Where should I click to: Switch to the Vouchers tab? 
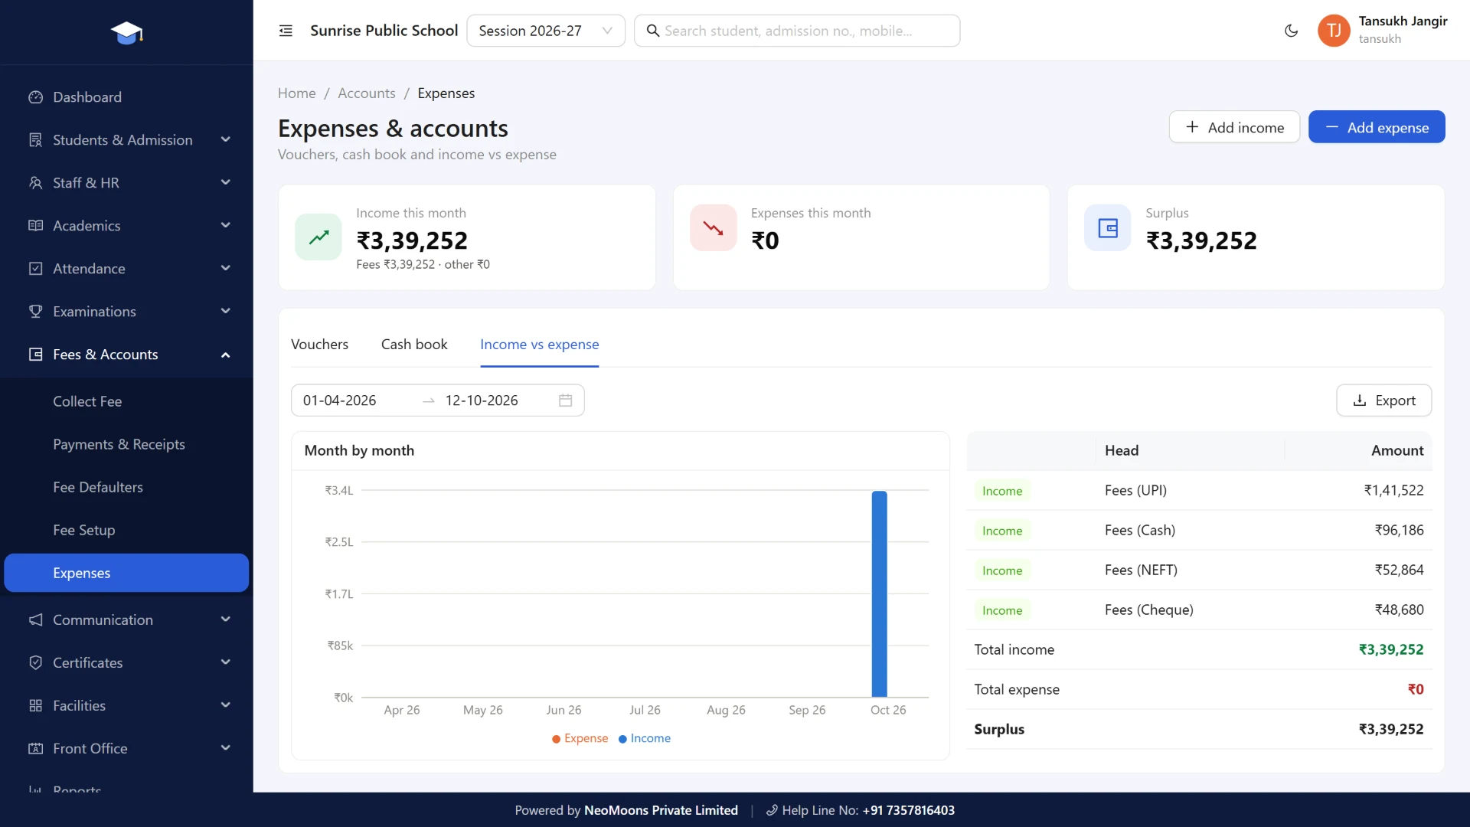319,345
